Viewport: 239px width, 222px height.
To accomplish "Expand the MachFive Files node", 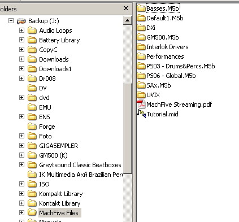I will (22, 213).
